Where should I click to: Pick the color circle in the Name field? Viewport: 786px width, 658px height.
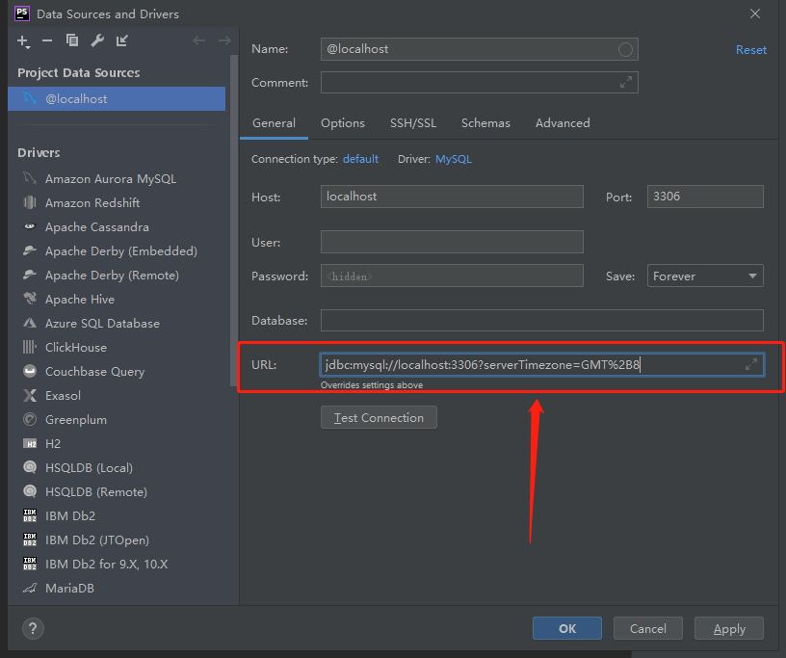tap(625, 49)
